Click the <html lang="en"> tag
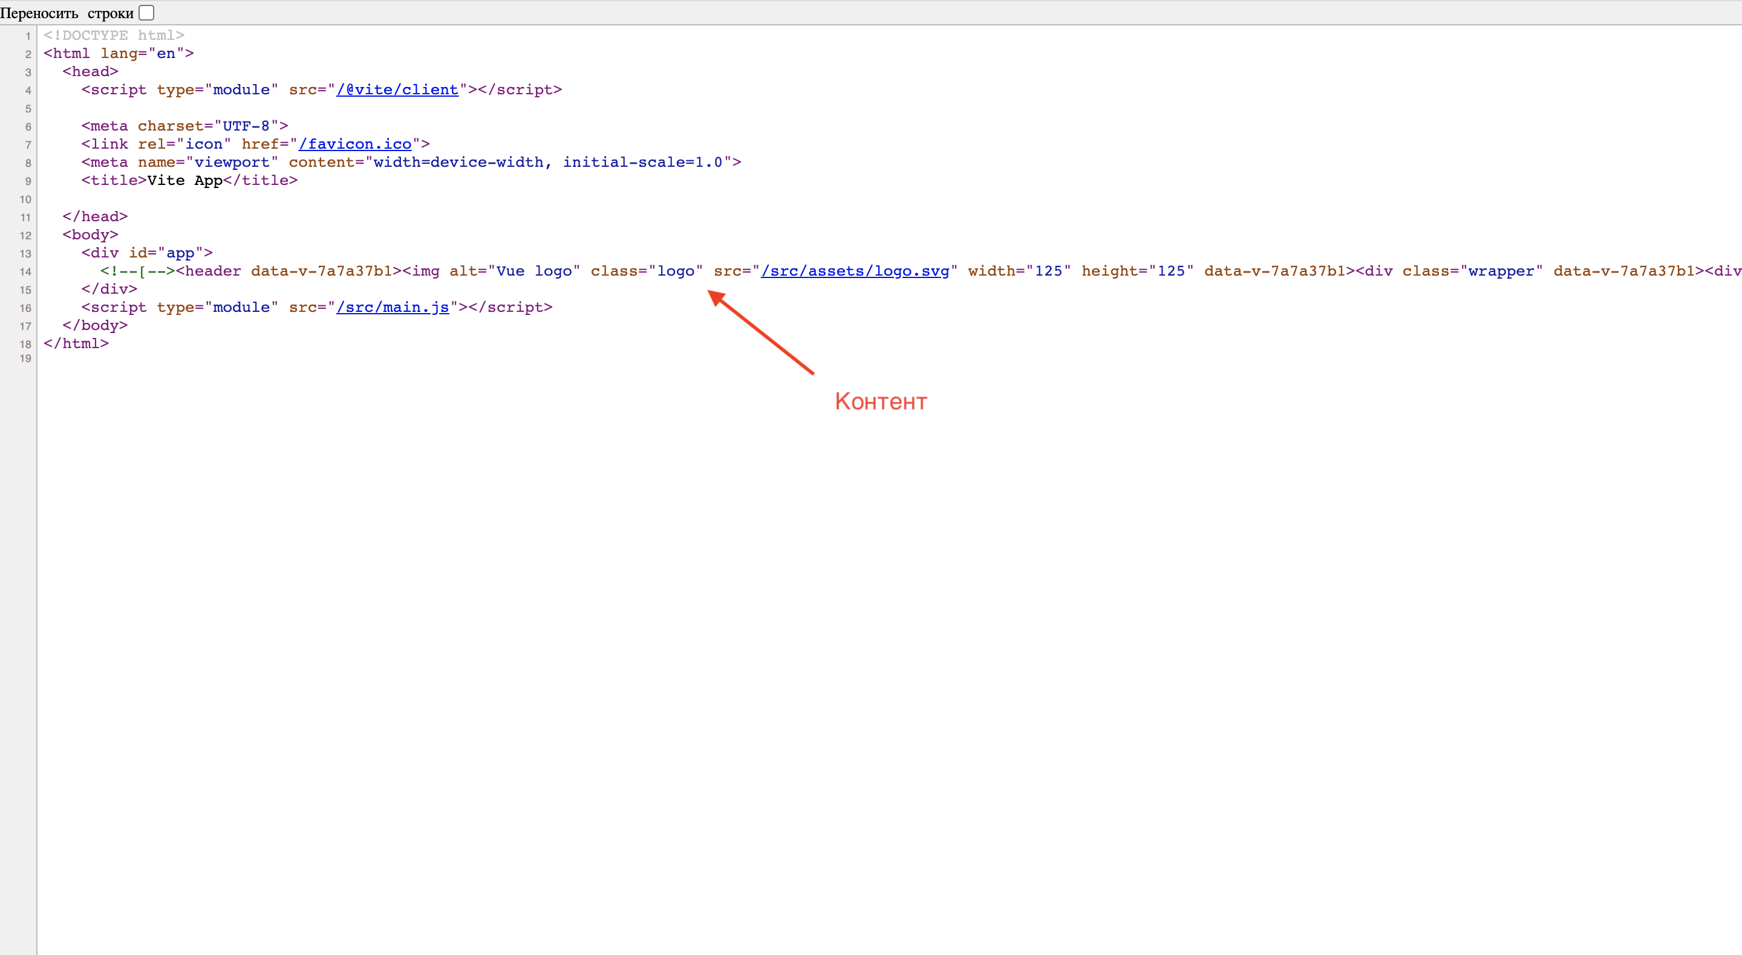The width and height of the screenshot is (1742, 955). pyautogui.click(x=119, y=53)
